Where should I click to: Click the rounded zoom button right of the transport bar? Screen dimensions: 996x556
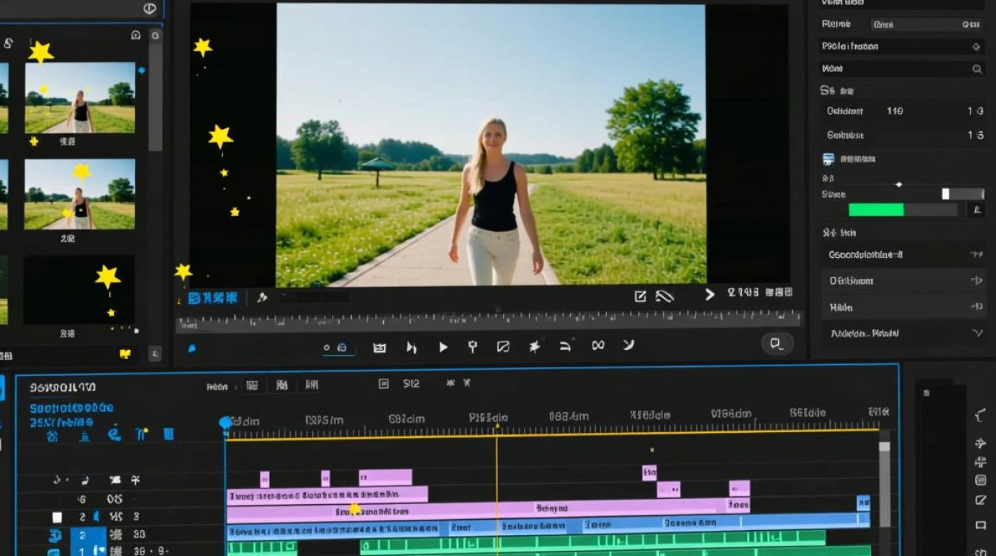[777, 343]
